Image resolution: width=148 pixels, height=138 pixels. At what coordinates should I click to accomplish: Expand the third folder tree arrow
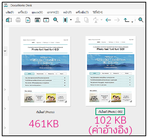click(x=5, y=128)
